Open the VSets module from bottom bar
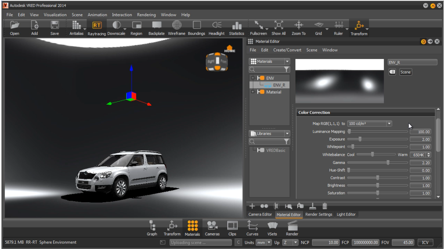This screenshot has width=444, height=249. pyautogui.click(x=272, y=228)
